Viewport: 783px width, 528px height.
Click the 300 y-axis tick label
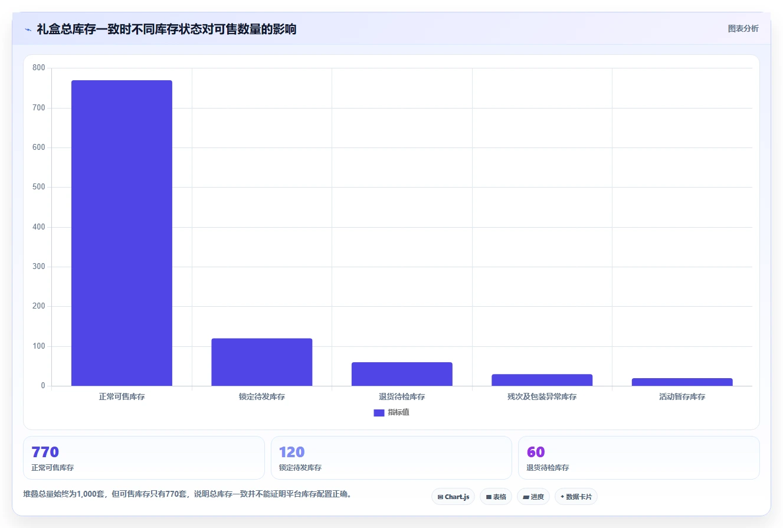[39, 267]
